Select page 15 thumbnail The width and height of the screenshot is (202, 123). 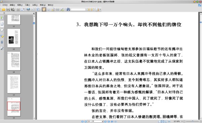point(14,84)
